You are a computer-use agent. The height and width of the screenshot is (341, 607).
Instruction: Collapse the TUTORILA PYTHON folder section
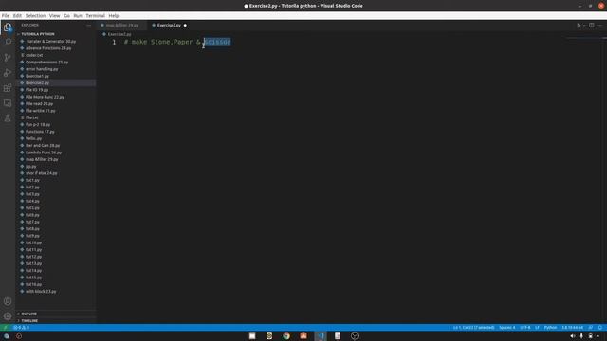(56, 34)
